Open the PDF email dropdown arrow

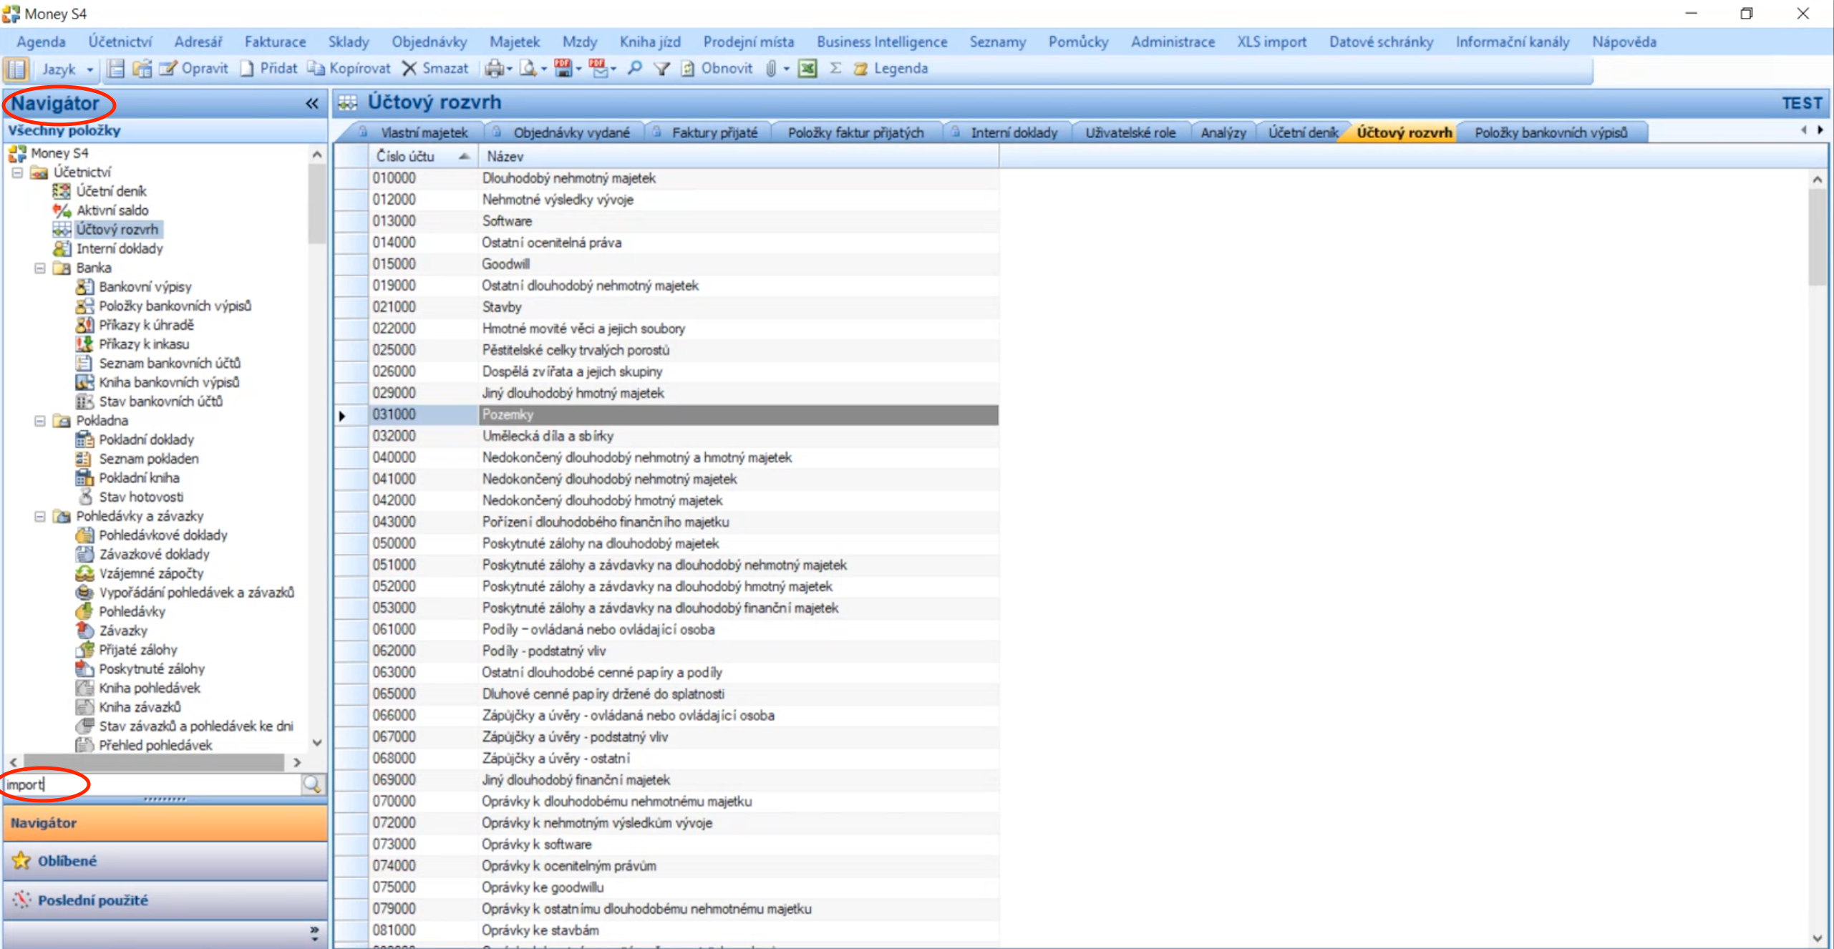(613, 69)
